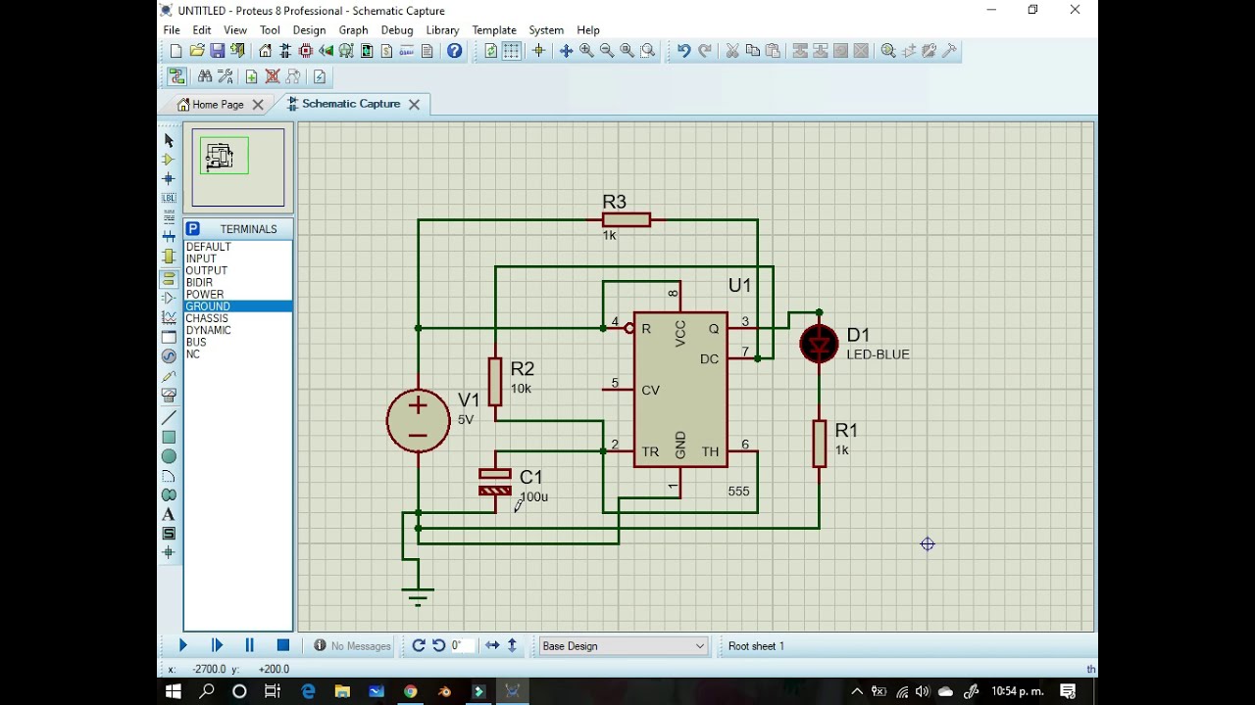Viewport: 1255px width, 705px height.
Task: Click the Cut scissors icon
Action: pos(731,51)
